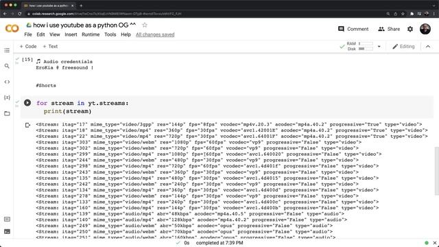Open the View menu
Screen dimensions: 439x247
55,34
